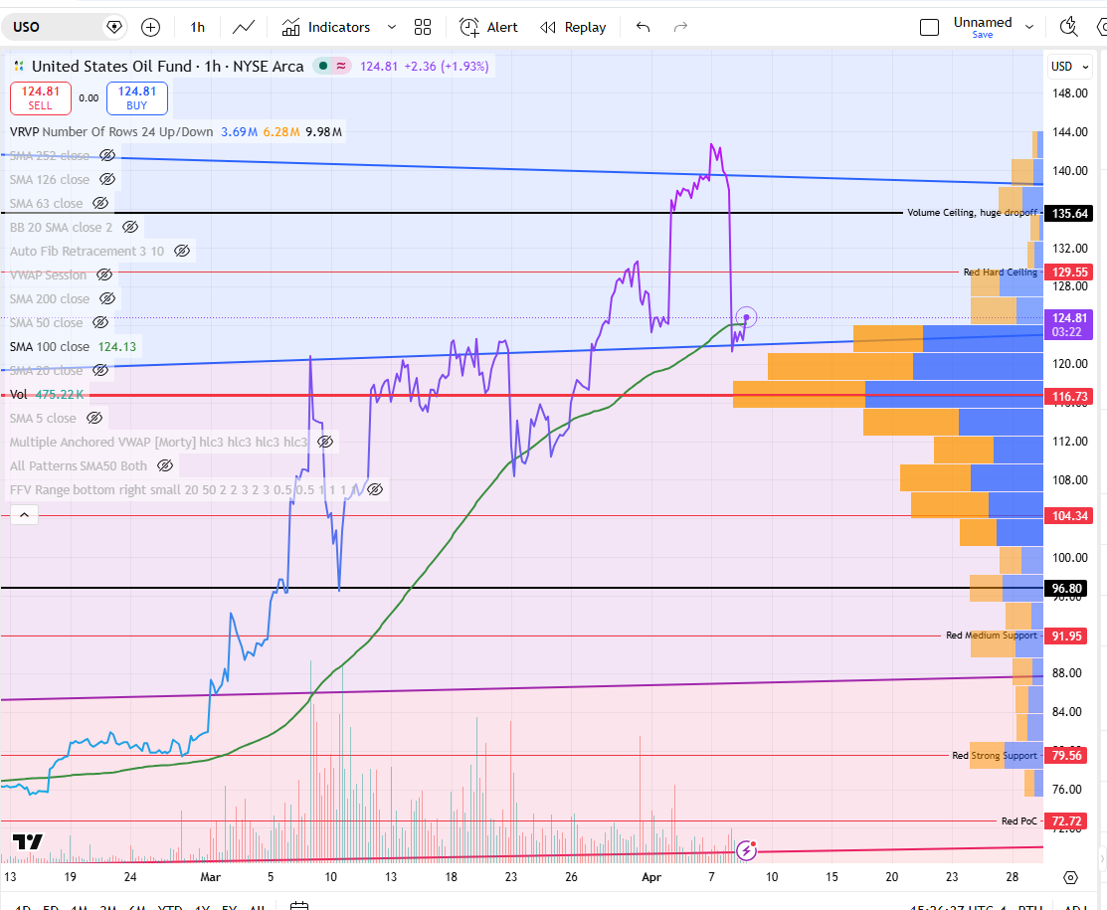Click the 124.81 current price label
This screenshot has height=910, width=1107.
pos(1069,325)
